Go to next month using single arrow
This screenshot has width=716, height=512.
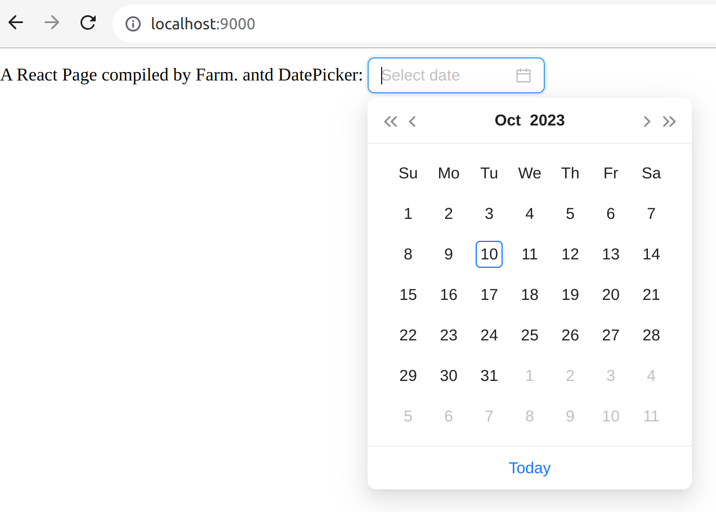(647, 122)
